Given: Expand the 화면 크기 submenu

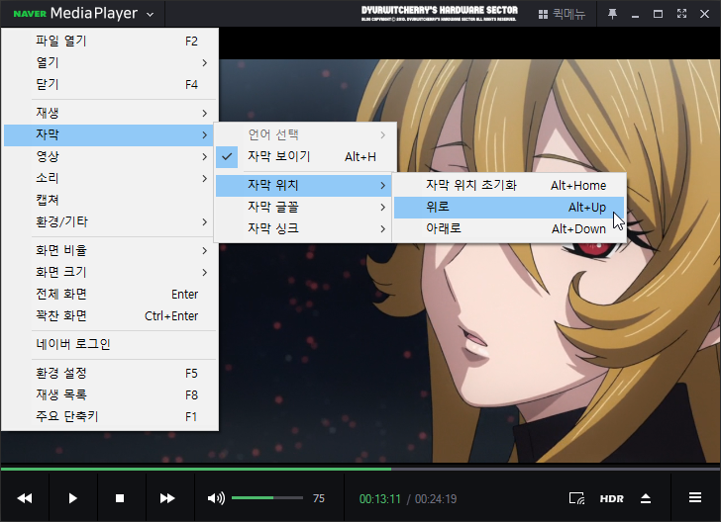Looking at the screenshot, I should (110, 272).
